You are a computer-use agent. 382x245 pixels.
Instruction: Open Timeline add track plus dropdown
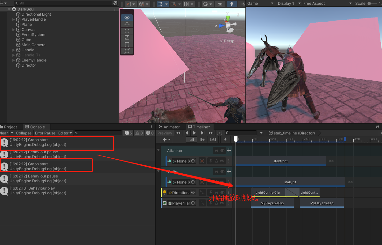point(166,139)
